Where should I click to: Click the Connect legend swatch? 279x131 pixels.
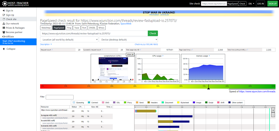coord(89,103)
